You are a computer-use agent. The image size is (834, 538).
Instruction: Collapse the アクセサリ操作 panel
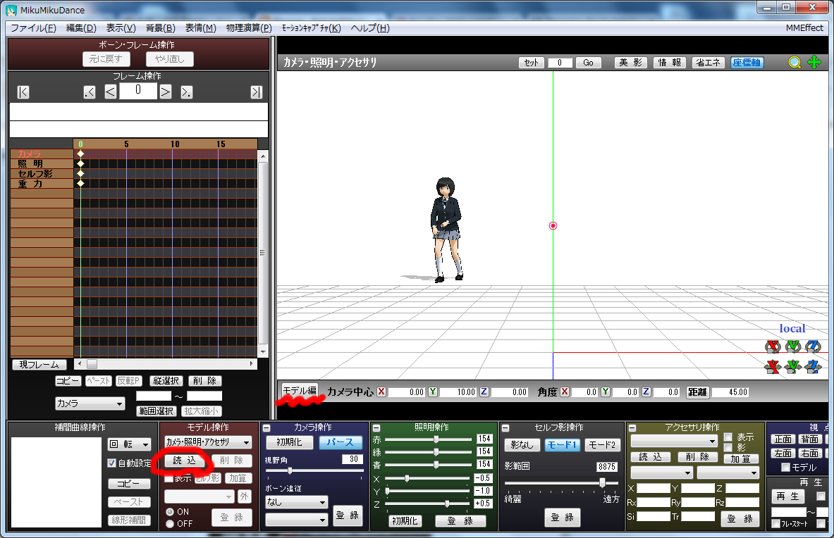point(632,428)
